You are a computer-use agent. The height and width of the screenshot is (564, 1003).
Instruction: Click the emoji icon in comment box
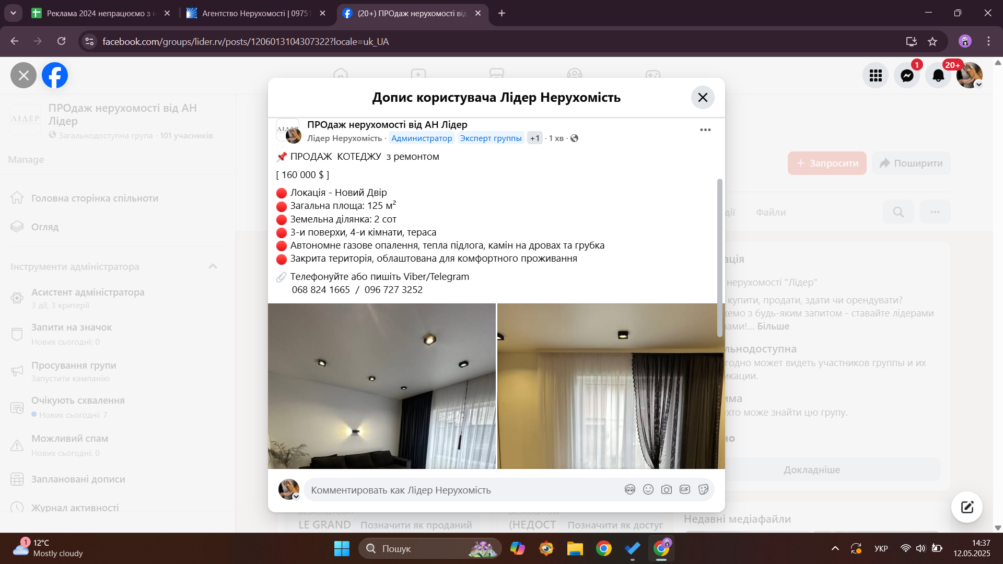648,490
